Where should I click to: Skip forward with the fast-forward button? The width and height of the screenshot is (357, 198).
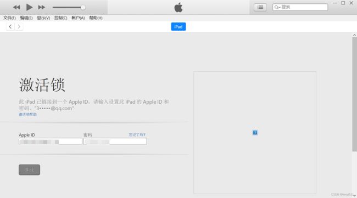tap(41, 7)
